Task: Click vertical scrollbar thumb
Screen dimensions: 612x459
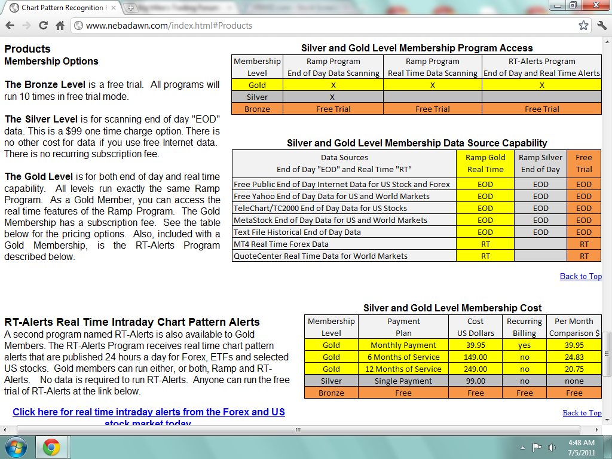Action: coord(607,354)
